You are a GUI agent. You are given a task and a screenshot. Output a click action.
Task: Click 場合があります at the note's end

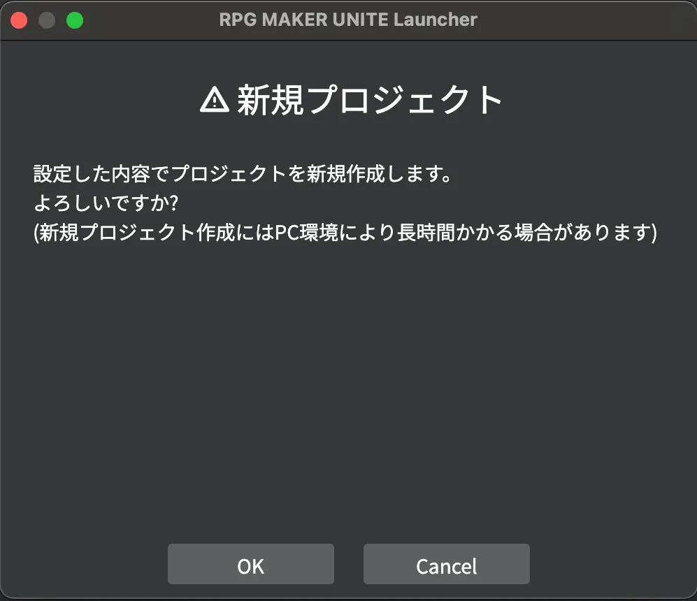click(x=583, y=232)
